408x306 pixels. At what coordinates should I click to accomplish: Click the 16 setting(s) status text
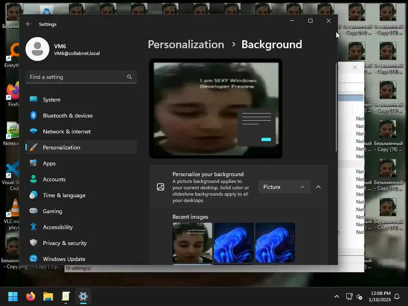[x=78, y=268]
